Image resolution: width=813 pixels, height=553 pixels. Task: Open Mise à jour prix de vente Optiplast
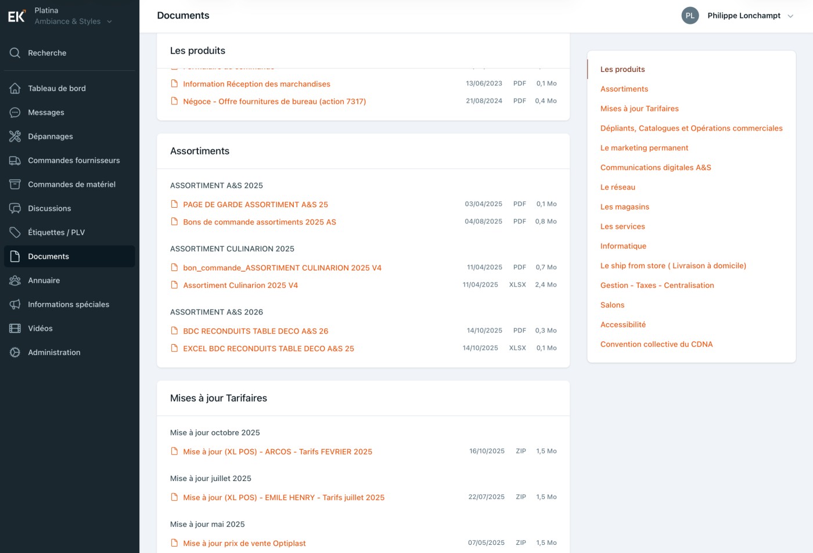click(x=244, y=544)
